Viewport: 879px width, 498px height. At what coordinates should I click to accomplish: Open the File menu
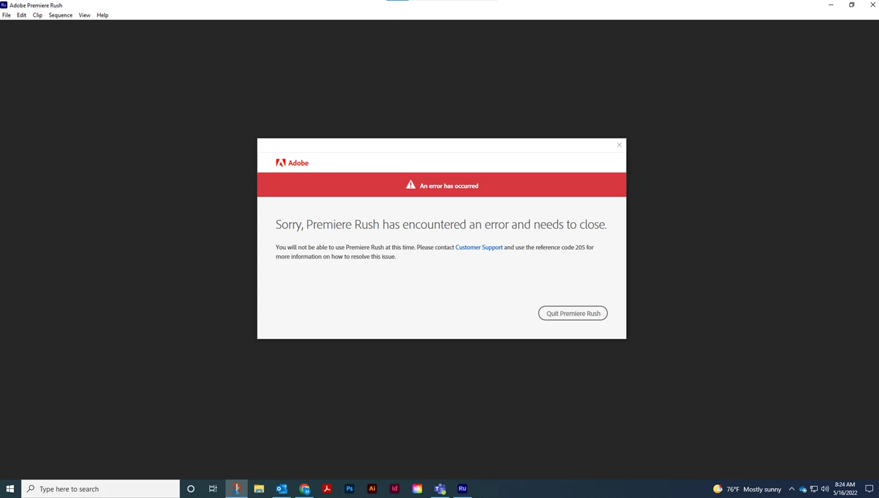(x=7, y=15)
